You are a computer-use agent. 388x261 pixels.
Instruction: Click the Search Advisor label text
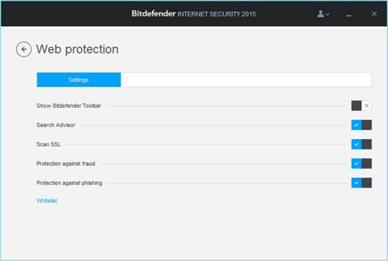pos(56,125)
